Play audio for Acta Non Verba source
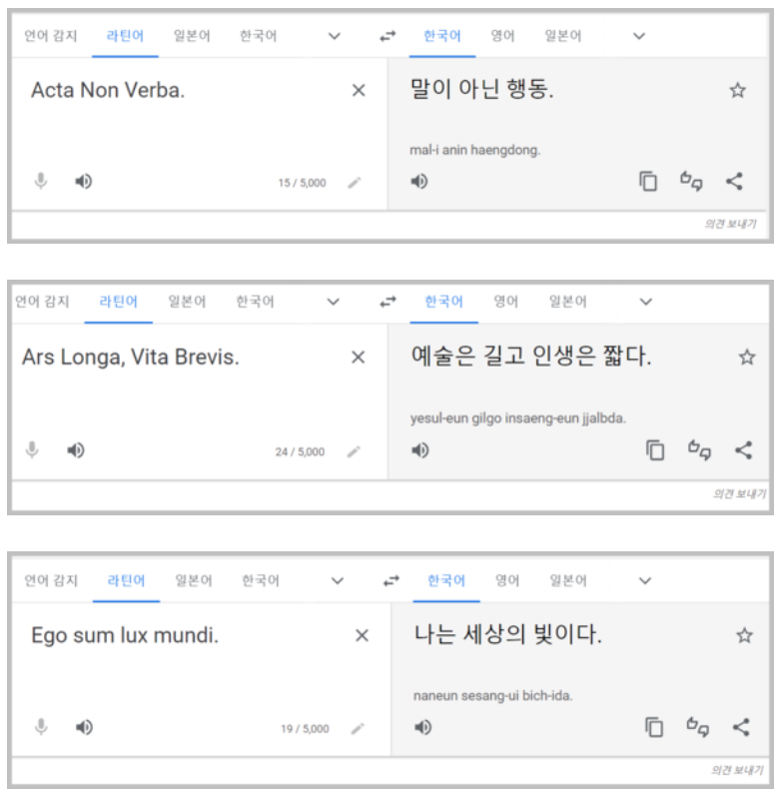 pyautogui.click(x=84, y=181)
